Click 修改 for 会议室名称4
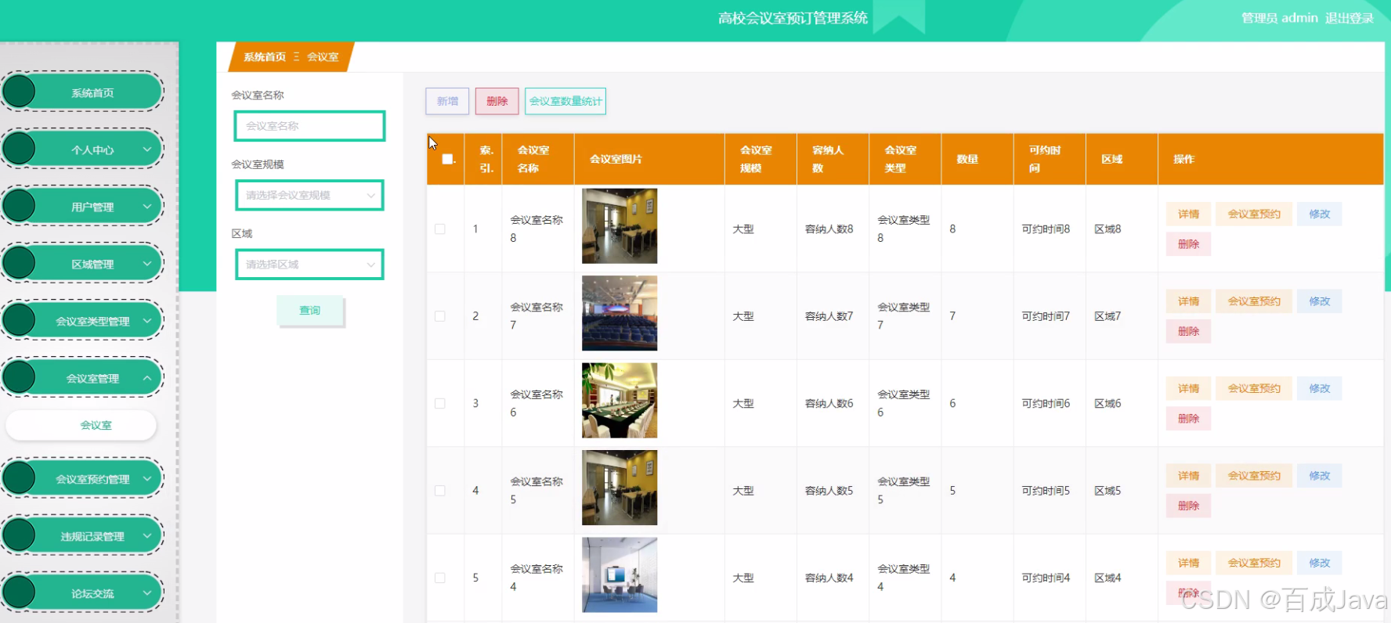The height and width of the screenshot is (623, 1391). tap(1320, 563)
